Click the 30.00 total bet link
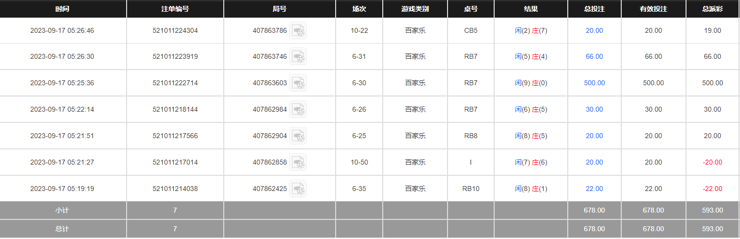The width and height of the screenshot is (740, 239). 594,109
